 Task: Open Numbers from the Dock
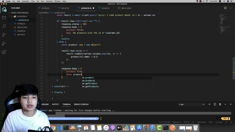point(126,128)
